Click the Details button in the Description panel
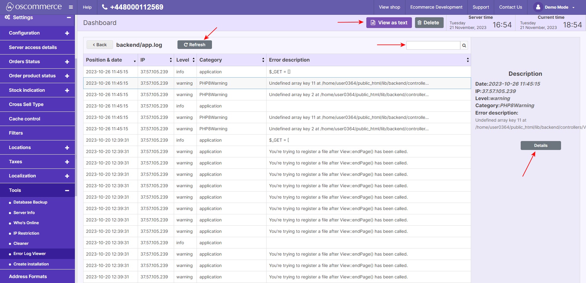The image size is (586, 283). click(540, 145)
